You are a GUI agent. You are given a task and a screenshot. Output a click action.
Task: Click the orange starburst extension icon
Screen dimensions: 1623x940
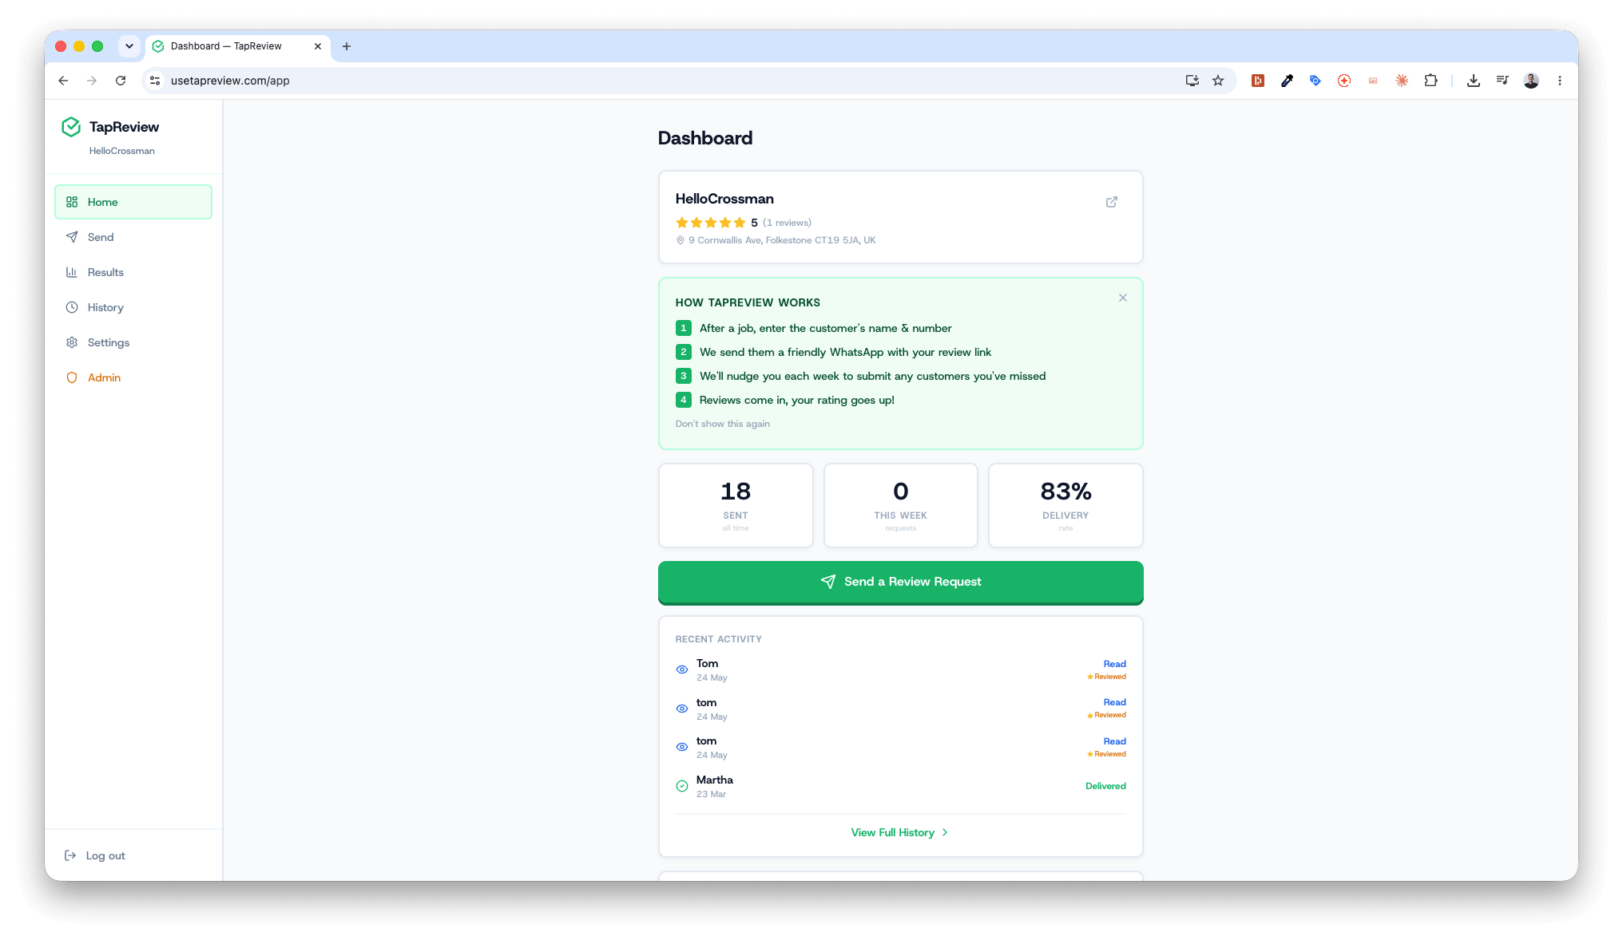tap(1402, 81)
